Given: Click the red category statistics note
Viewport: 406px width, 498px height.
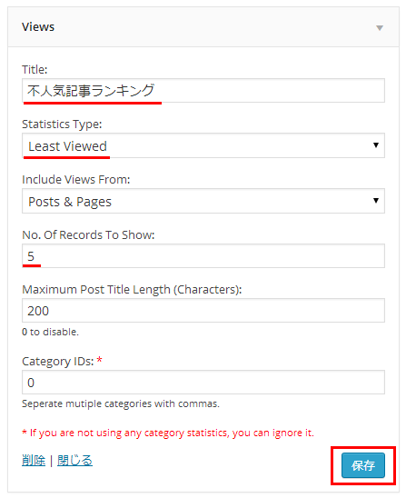Looking at the screenshot, I should (x=168, y=433).
